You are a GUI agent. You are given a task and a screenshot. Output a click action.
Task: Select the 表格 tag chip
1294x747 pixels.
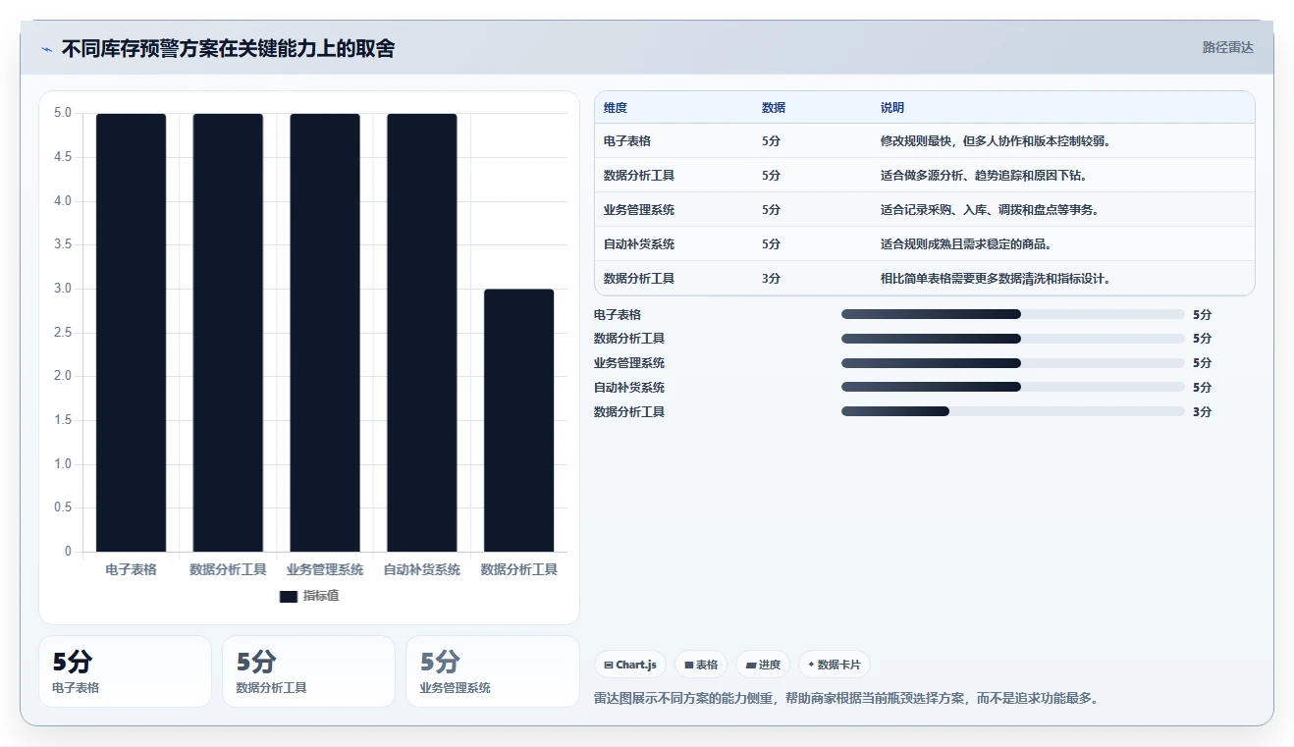point(701,665)
